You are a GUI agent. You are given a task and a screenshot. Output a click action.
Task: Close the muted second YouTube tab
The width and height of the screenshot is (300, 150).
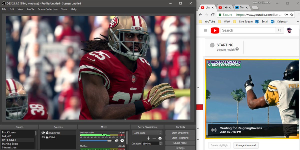point(229,8)
